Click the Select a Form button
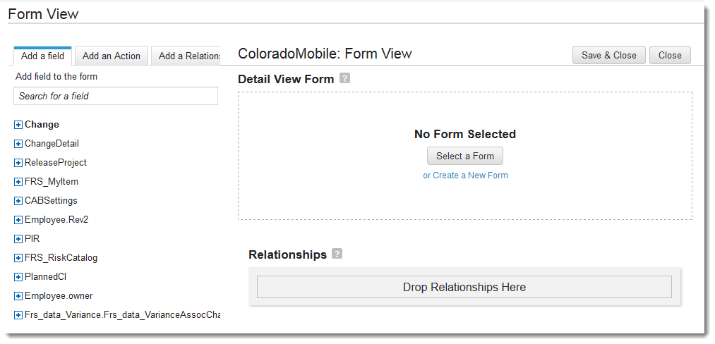 click(x=464, y=156)
